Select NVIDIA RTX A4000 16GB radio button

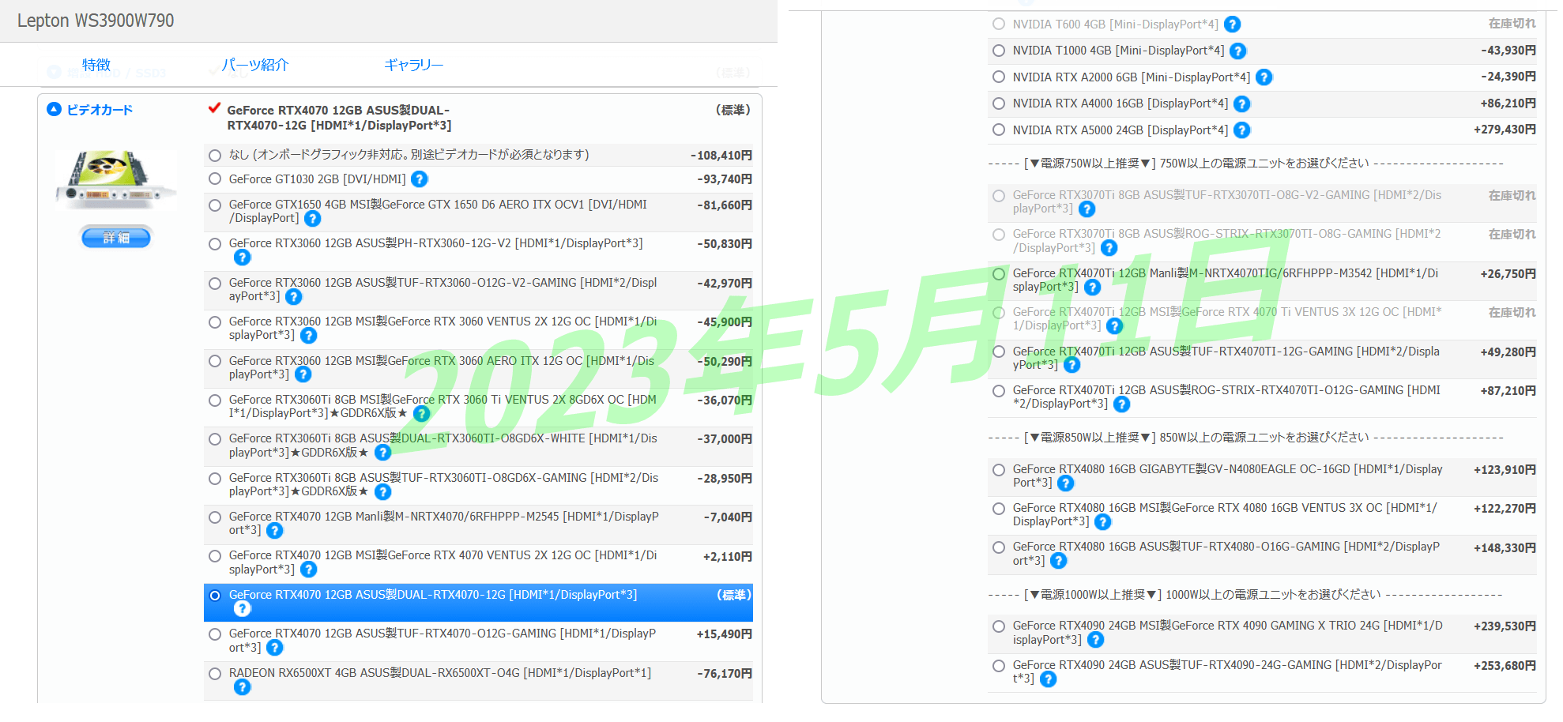(999, 103)
